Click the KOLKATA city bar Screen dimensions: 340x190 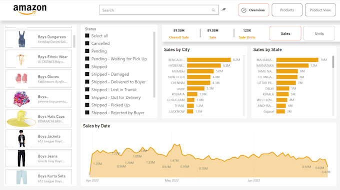coord(192,94)
